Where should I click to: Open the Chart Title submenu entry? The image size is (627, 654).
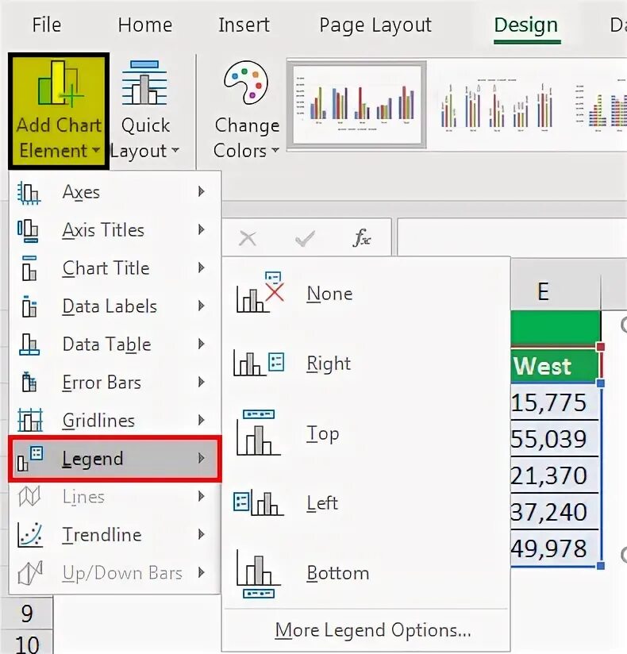pyautogui.click(x=115, y=267)
